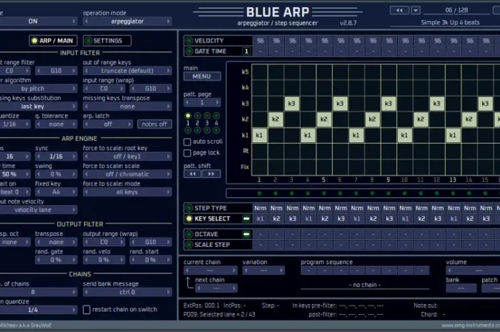Open force to scale: scale chromatic selector
Viewport: 500px width, 332px height.
pyautogui.click(x=127, y=174)
